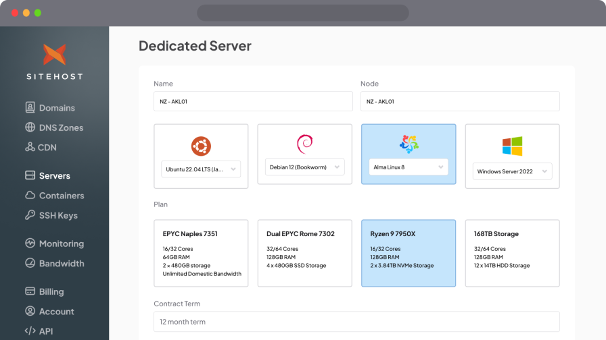Click the SiteHost logo

55,61
